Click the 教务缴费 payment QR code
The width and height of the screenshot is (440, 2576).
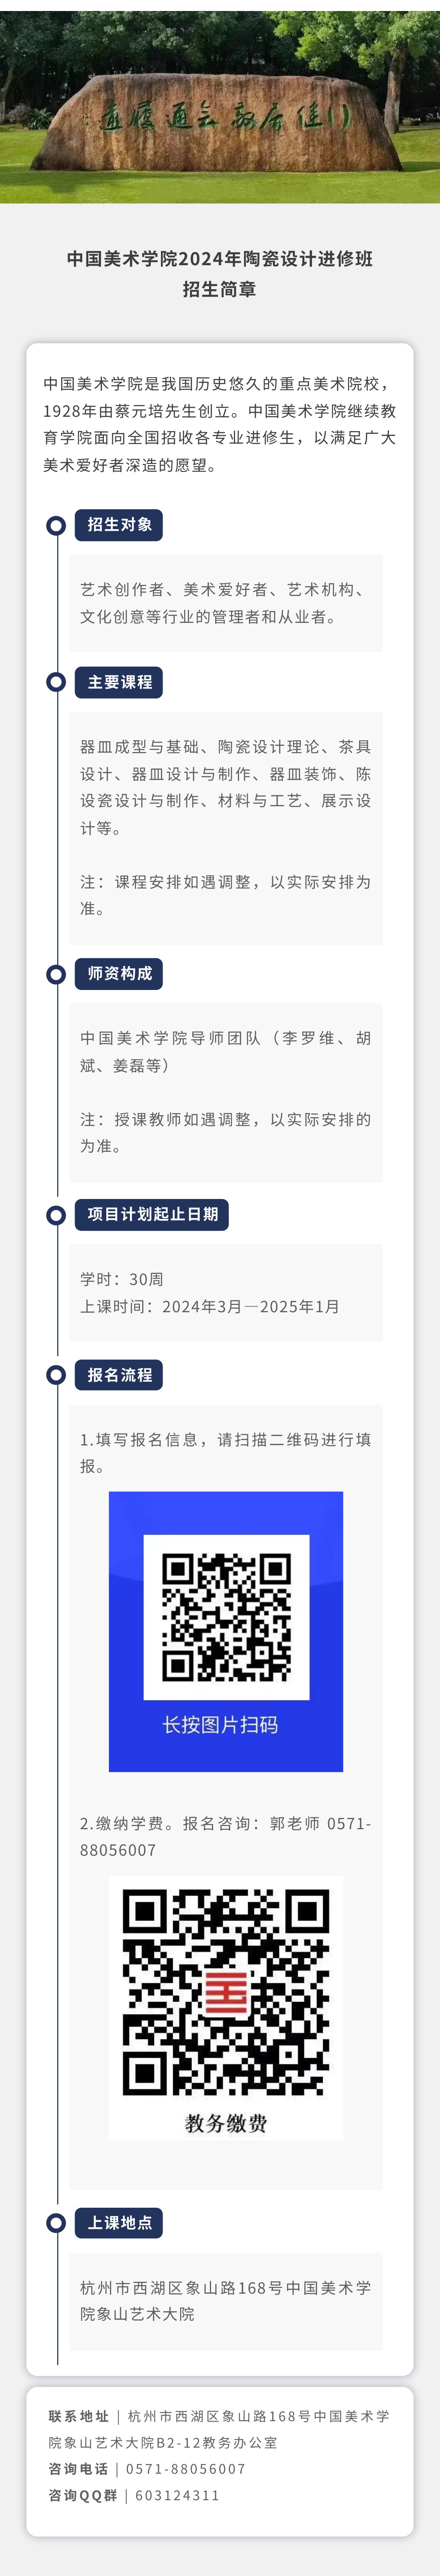click(226, 1992)
